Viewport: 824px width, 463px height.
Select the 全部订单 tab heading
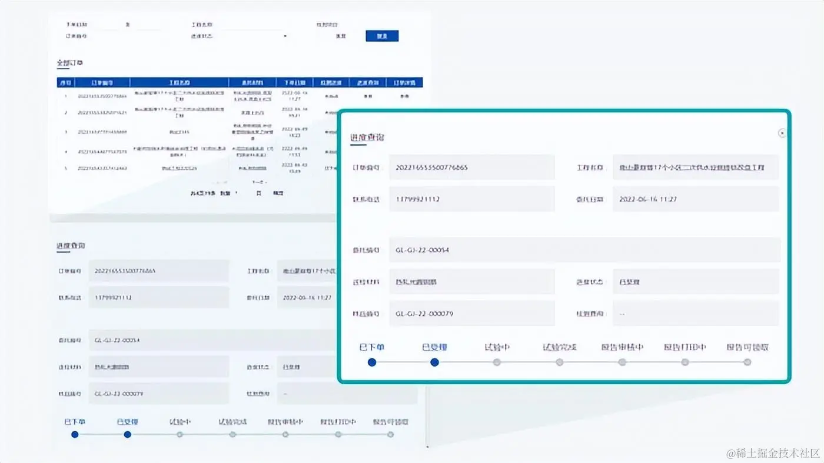click(x=69, y=63)
